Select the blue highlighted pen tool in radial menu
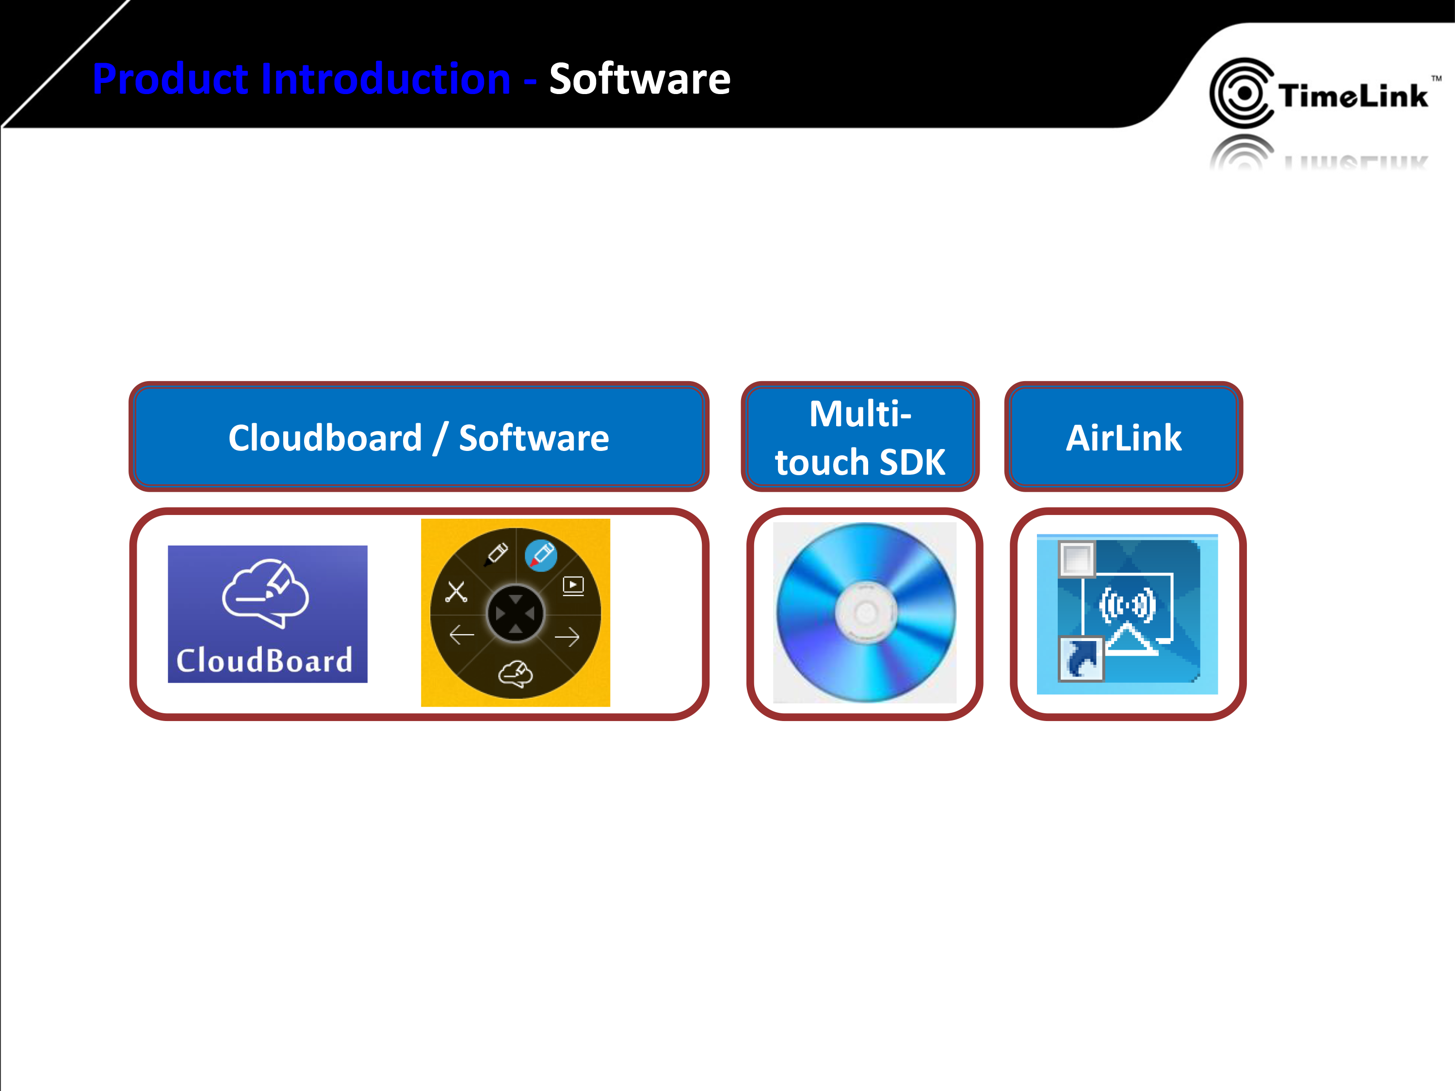 click(541, 556)
